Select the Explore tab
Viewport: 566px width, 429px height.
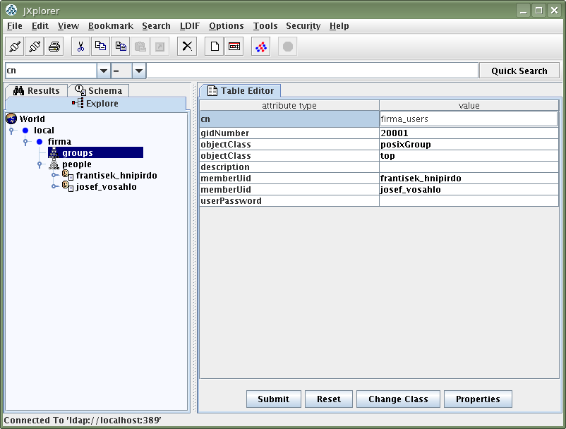click(96, 104)
